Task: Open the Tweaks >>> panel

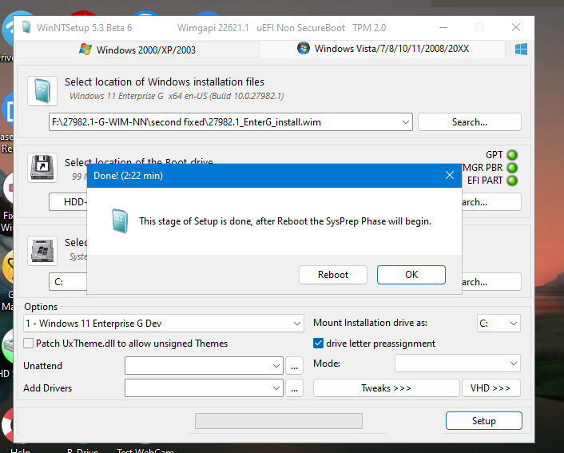Action: [387, 388]
